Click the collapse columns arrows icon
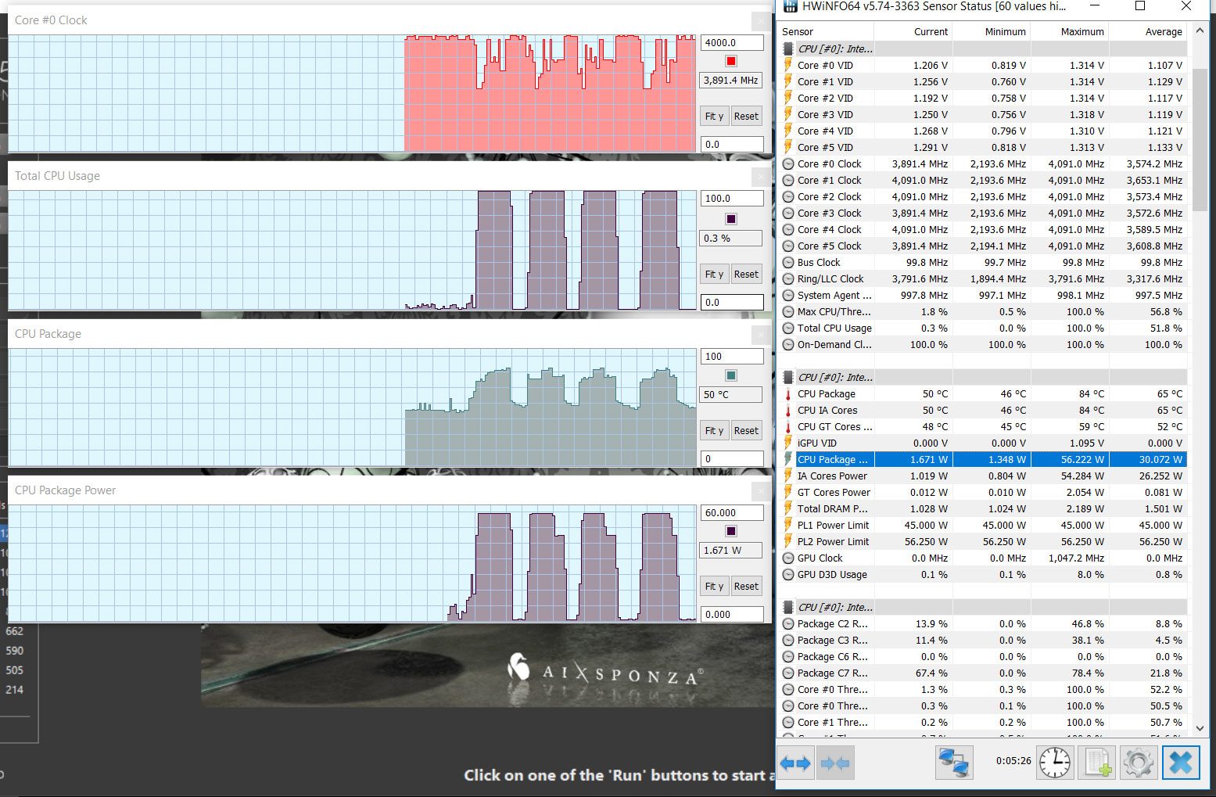1216x797 pixels. point(834,763)
